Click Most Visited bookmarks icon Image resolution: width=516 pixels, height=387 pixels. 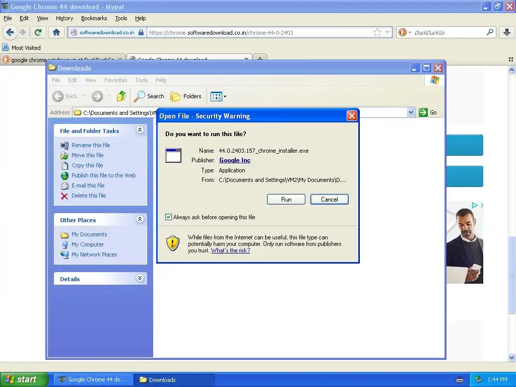5,47
